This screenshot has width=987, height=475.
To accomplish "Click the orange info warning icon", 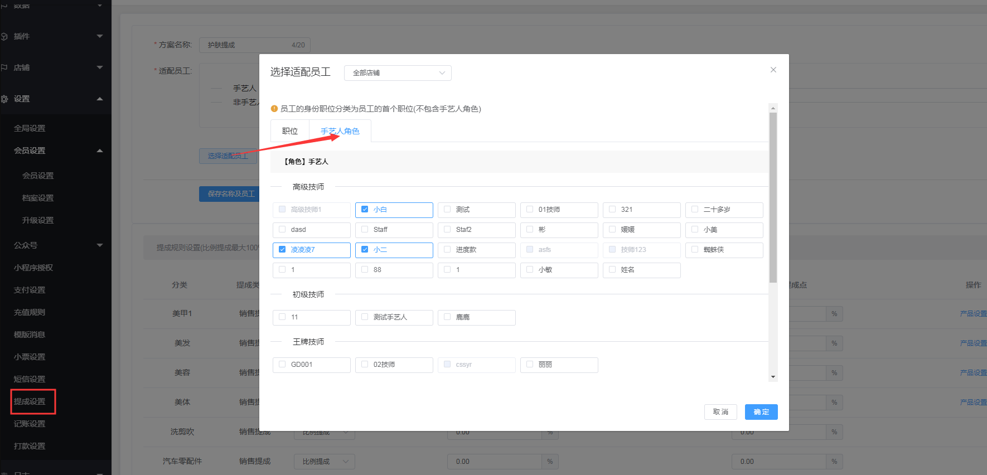I will 274,109.
